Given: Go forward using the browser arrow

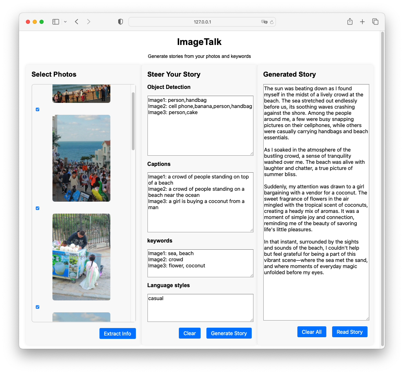Looking at the screenshot, I should [x=89, y=22].
